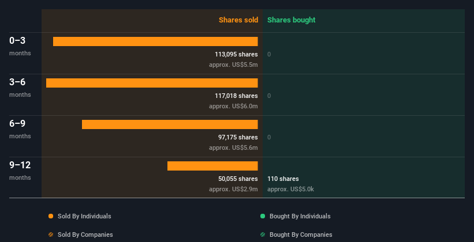Select the Sold By Companies legend label
The height and width of the screenshot is (242, 474).
click(85, 235)
